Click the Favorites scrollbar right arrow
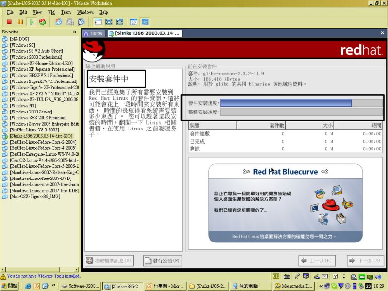 tap(77, 269)
